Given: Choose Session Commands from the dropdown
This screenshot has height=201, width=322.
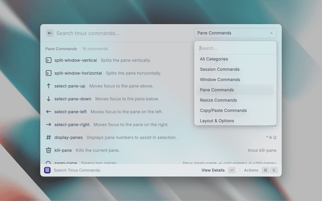Looking at the screenshot, I should [x=219, y=69].
